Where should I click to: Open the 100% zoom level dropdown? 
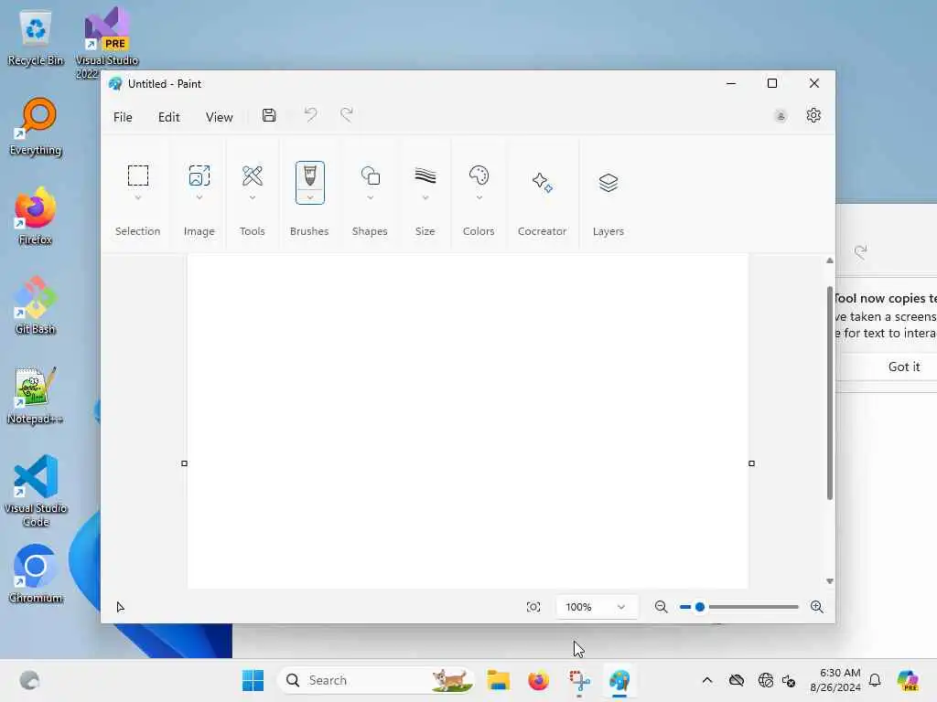tap(597, 607)
